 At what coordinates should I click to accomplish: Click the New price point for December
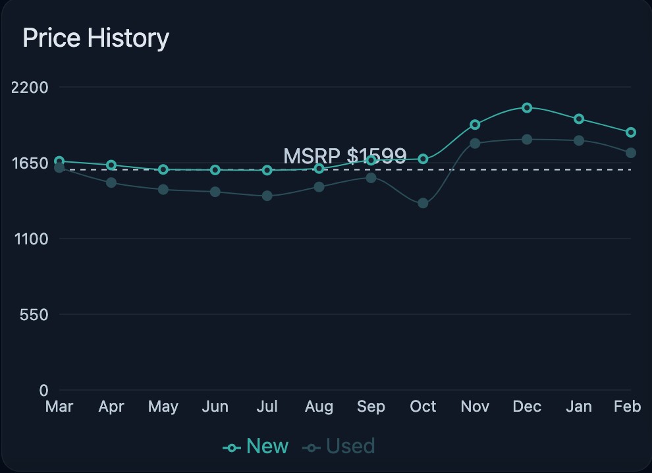527,108
